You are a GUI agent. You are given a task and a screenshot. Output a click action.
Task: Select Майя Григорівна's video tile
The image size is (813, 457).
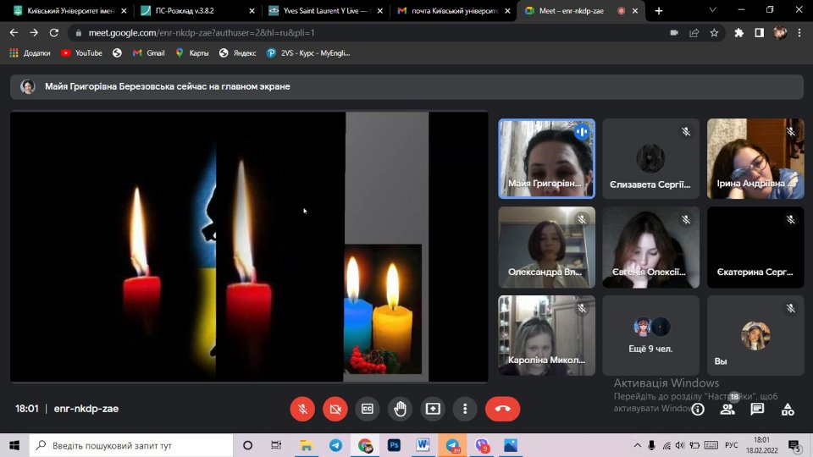click(x=546, y=158)
